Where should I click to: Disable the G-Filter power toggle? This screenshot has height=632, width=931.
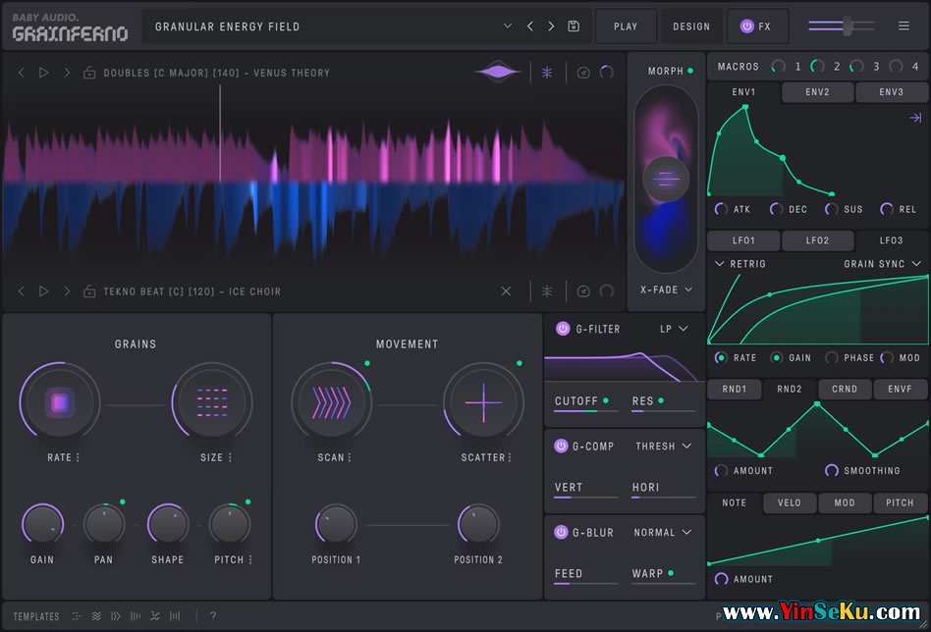coord(563,329)
